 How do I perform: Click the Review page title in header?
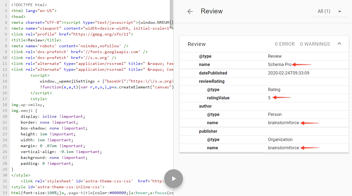click(212, 11)
